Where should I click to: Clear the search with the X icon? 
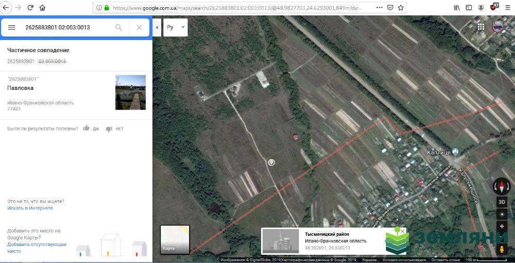click(x=139, y=28)
